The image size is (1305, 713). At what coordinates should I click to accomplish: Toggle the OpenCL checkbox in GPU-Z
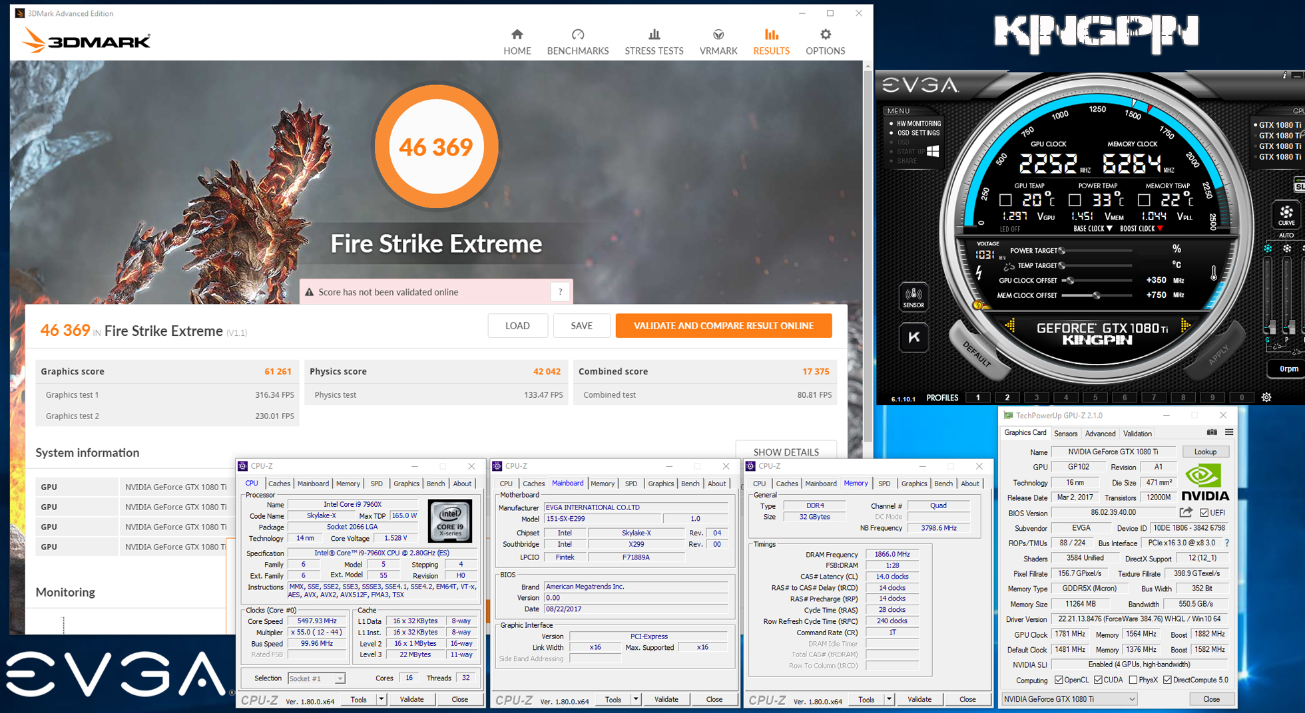point(1058,680)
